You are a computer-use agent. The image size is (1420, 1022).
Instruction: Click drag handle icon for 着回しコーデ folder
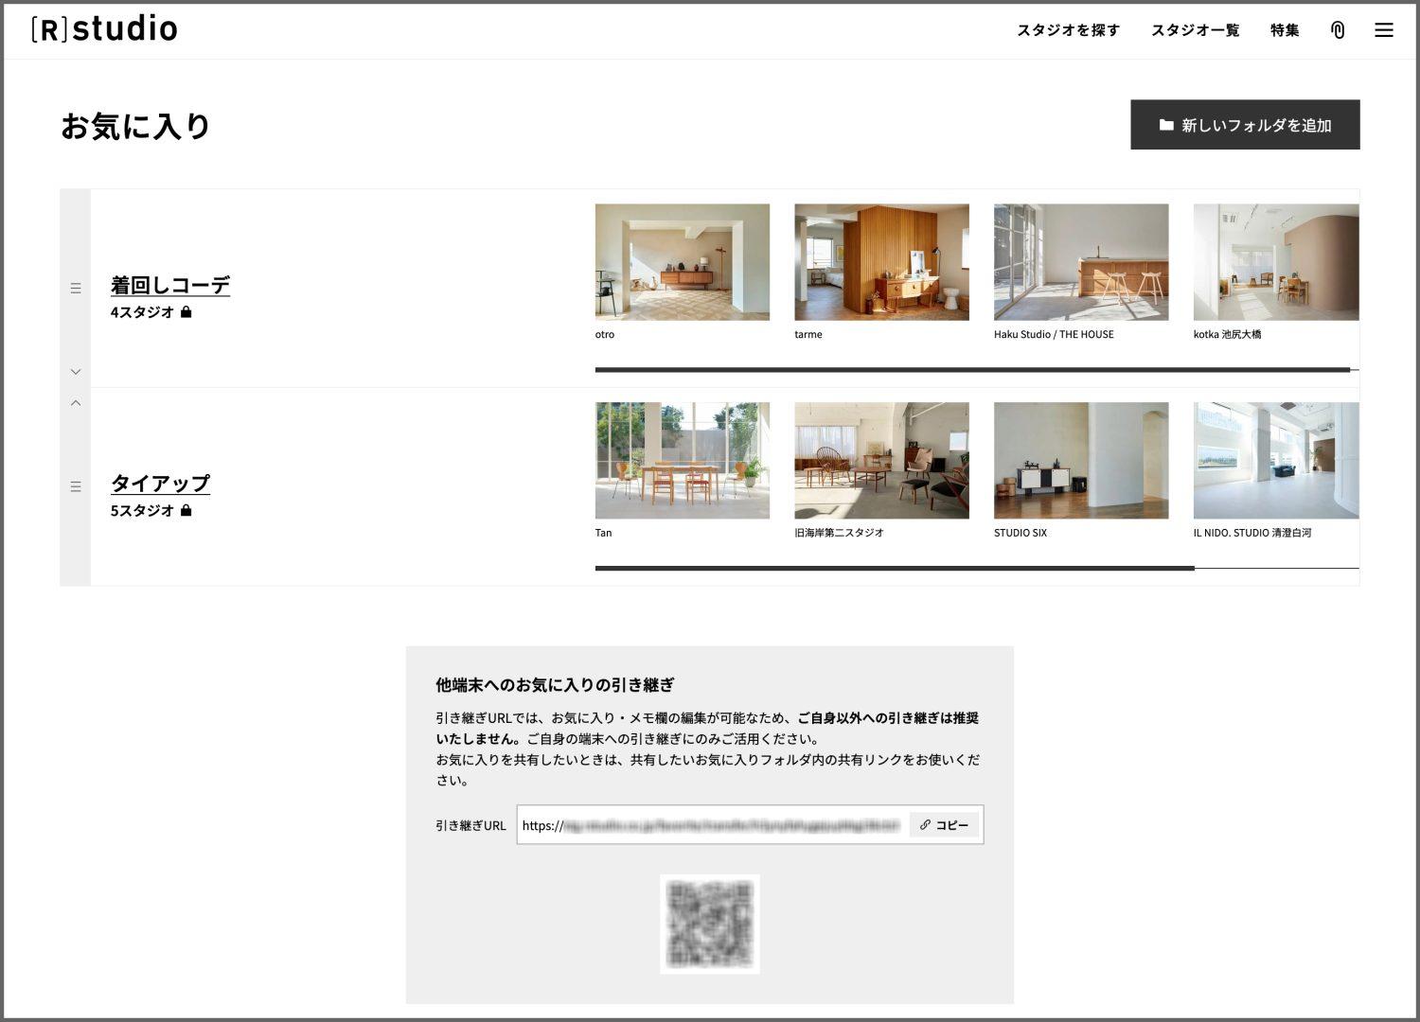76,289
